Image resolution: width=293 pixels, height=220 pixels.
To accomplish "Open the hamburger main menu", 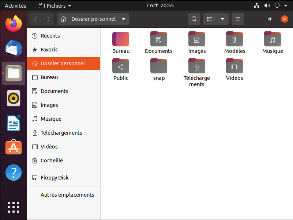I will click(237, 19).
